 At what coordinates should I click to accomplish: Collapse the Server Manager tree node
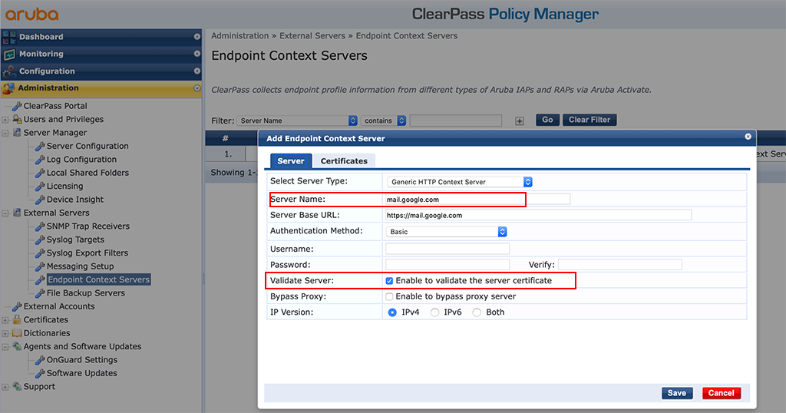pyautogui.click(x=5, y=134)
